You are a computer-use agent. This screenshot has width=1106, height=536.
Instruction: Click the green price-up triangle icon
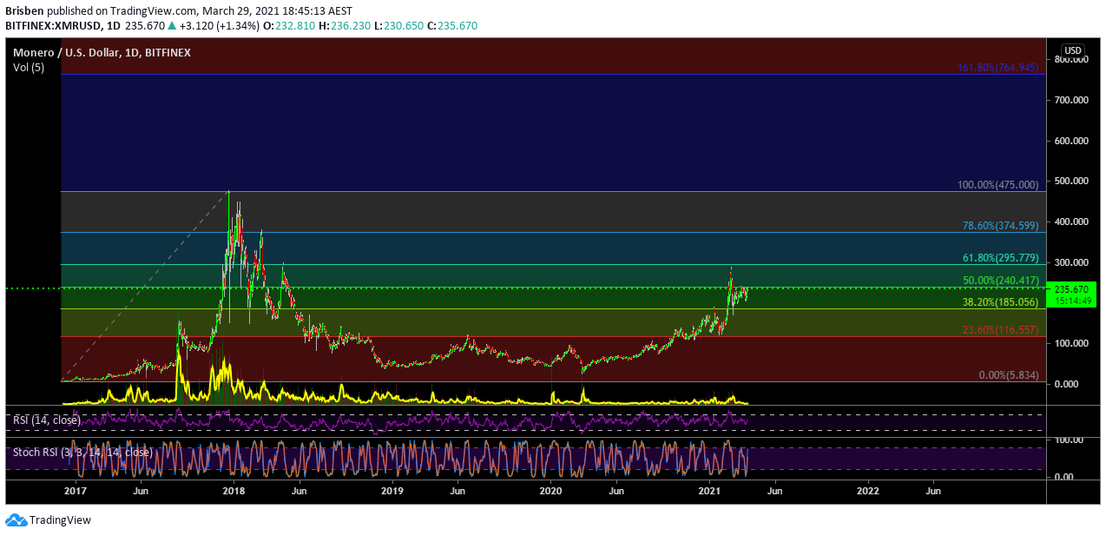[173, 26]
